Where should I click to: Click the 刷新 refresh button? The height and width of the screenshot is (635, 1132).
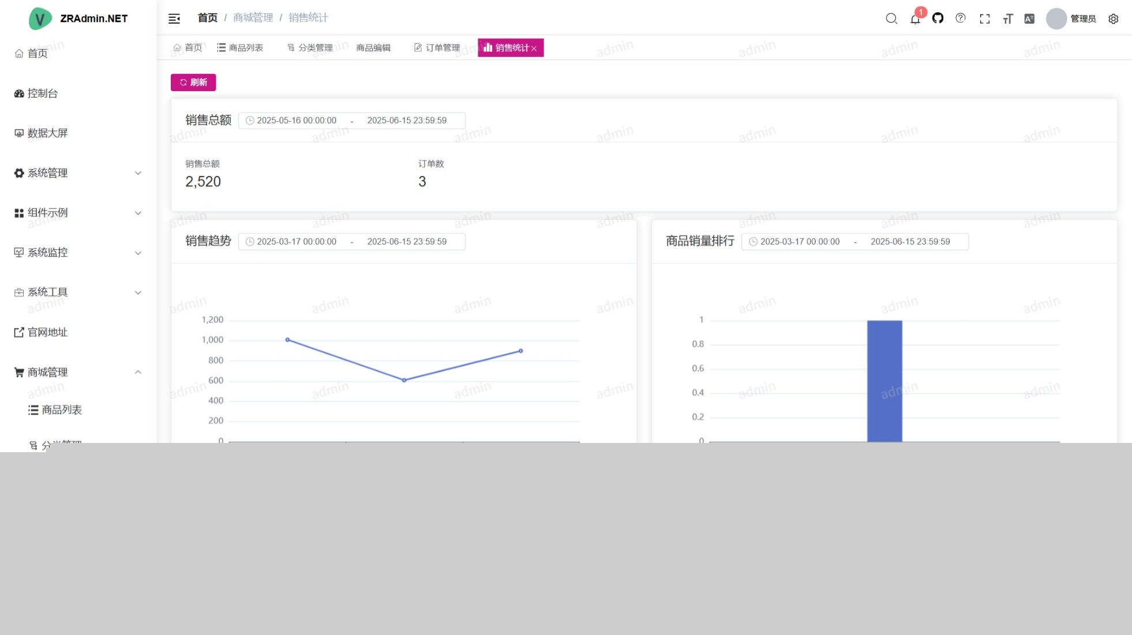tap(193, 82)
